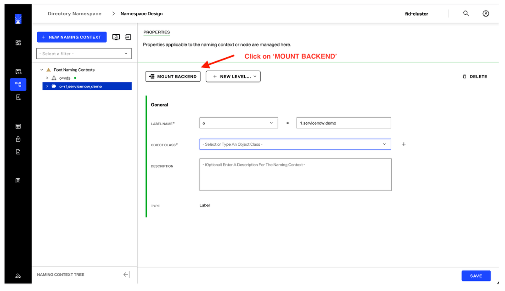
Task: Click the search magnifier icon
Action: pos(466,13)
